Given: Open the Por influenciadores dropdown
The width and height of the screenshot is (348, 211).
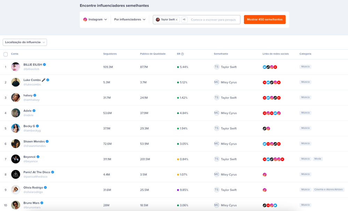Looking at the screenshot, I should point(130,19).
